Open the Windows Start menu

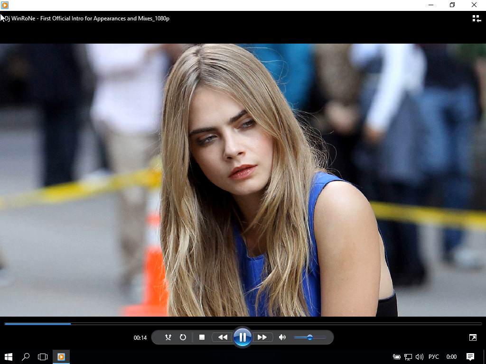pos(9,357)
